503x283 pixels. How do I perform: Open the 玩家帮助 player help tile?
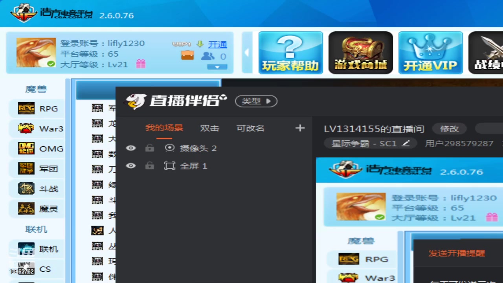(x=290, y=53)
